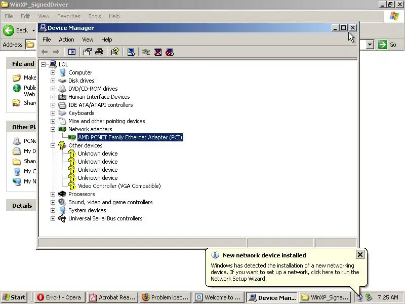Select AMD PCNET Family Ethernet Adapter (PCI)
The image size is (405, 304).
(x=130, y=137)
